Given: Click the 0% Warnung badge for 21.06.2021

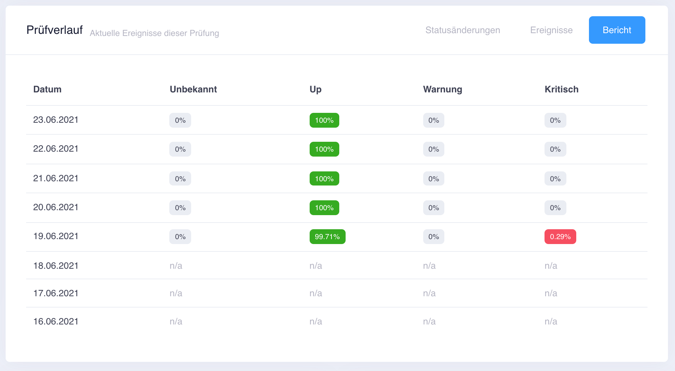Looking at the screenshot, I should click(433, 178).
